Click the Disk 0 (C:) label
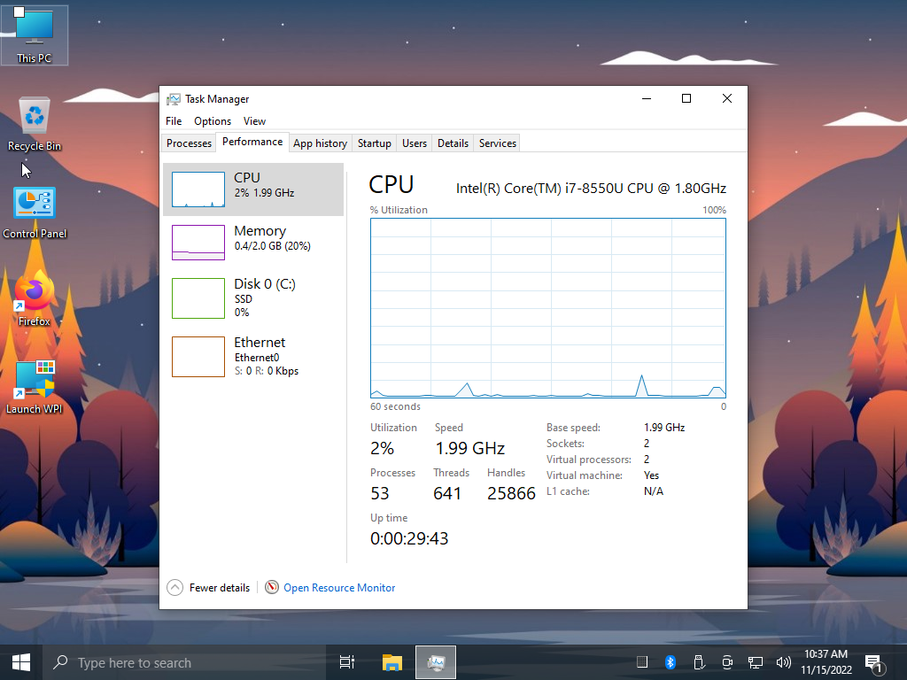The height and width of the screenshot is (680, 907). 265,284
